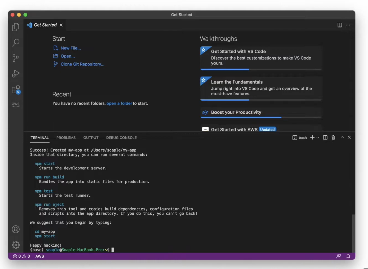The height and width of the screenshot is (269, 368).
Task: Click the New File... link
Action: [71, 48]
